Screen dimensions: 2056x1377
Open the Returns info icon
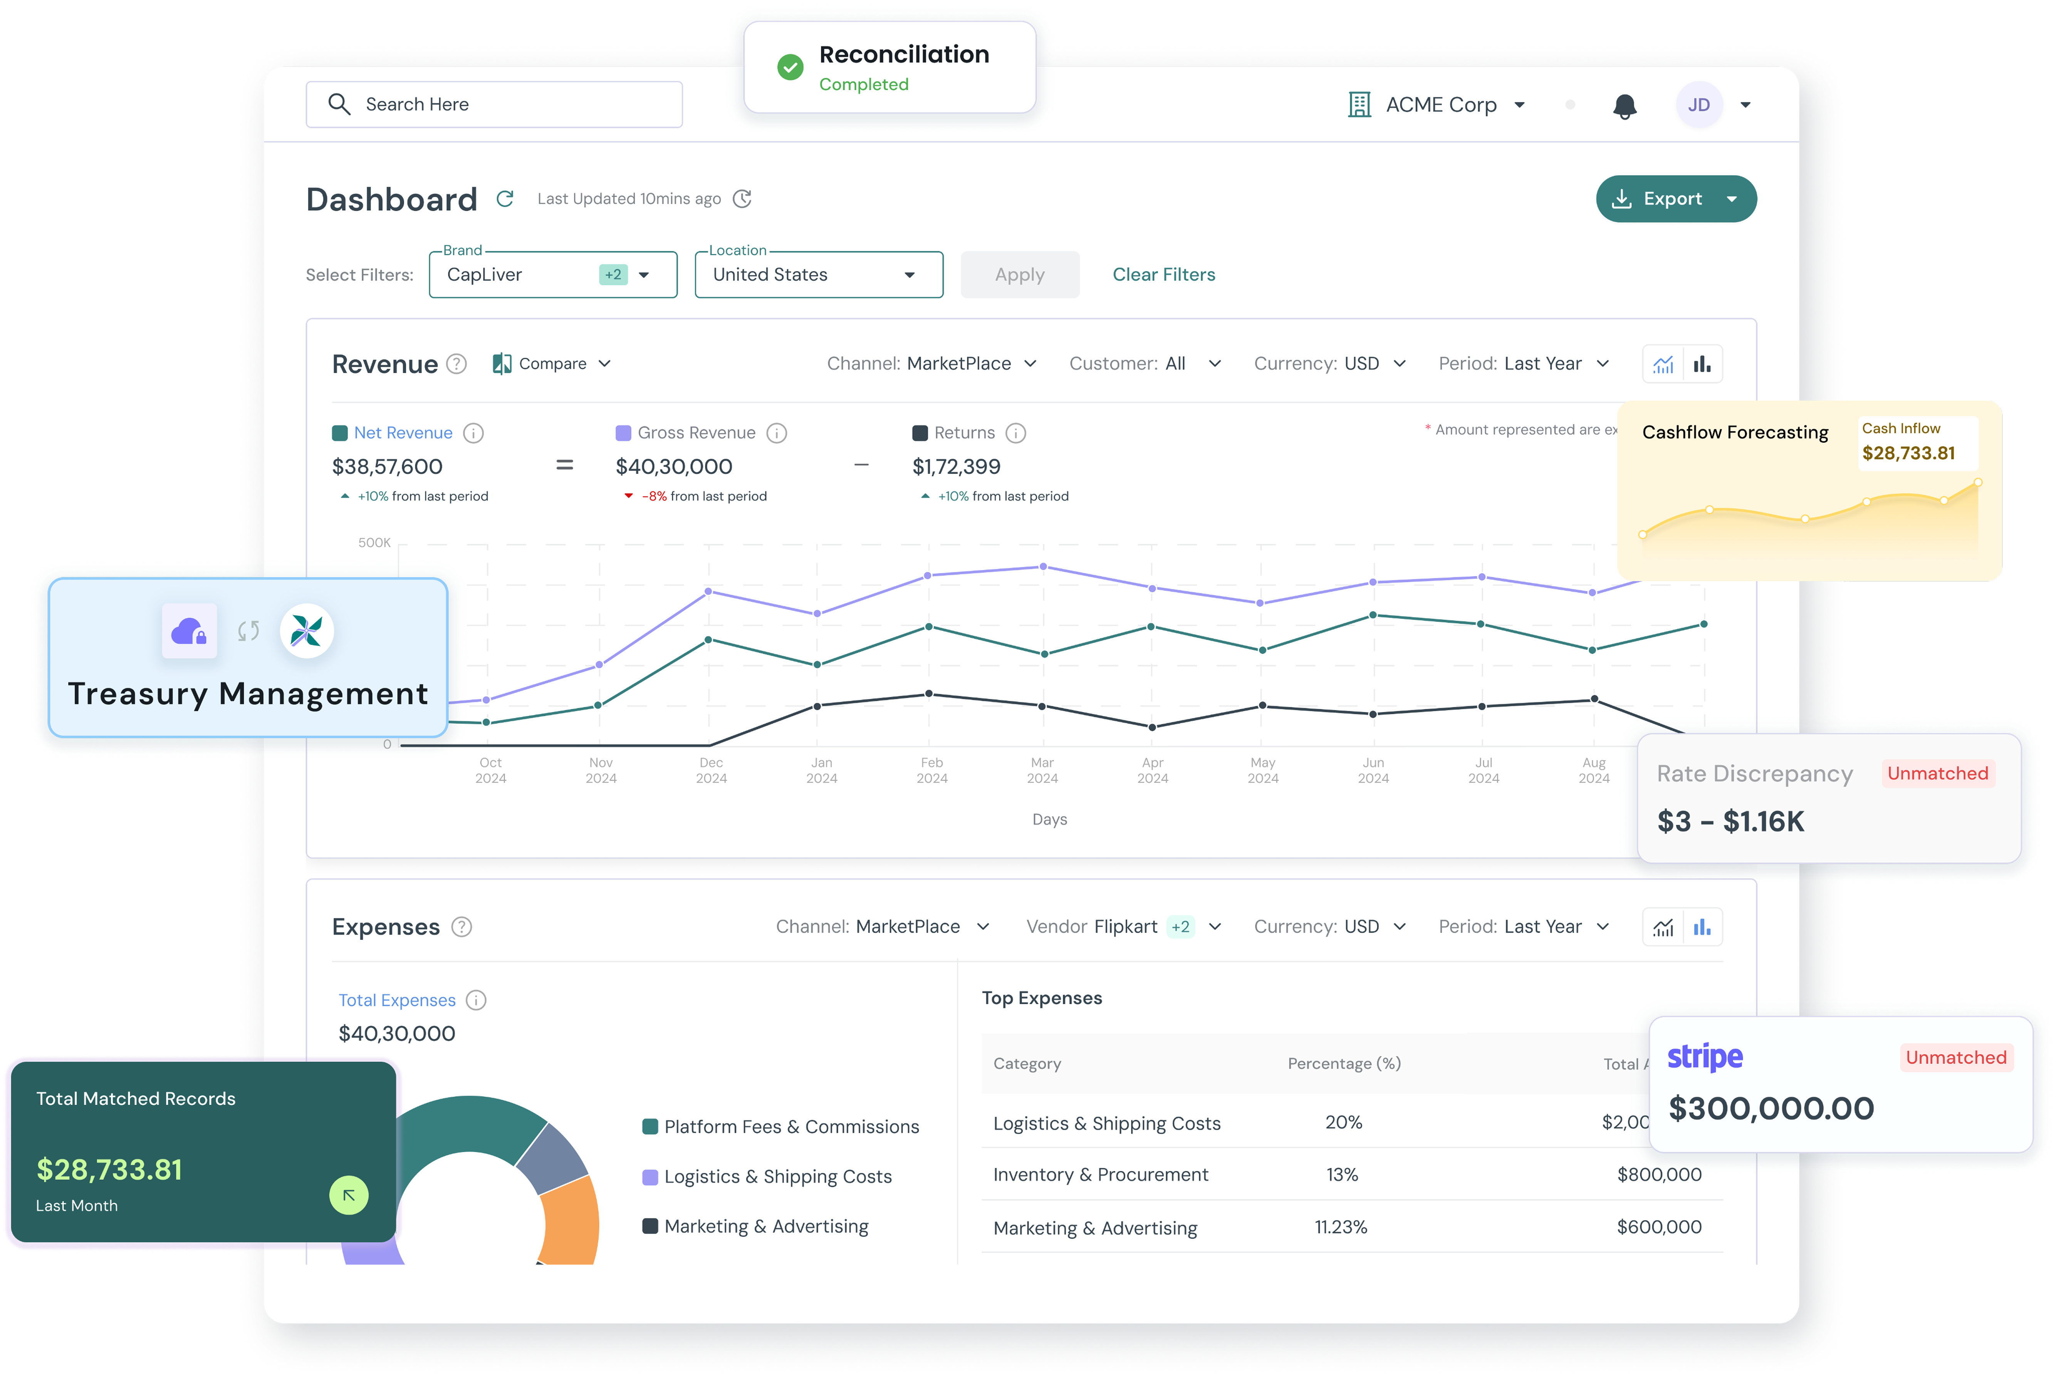[x=1016, y=433]
